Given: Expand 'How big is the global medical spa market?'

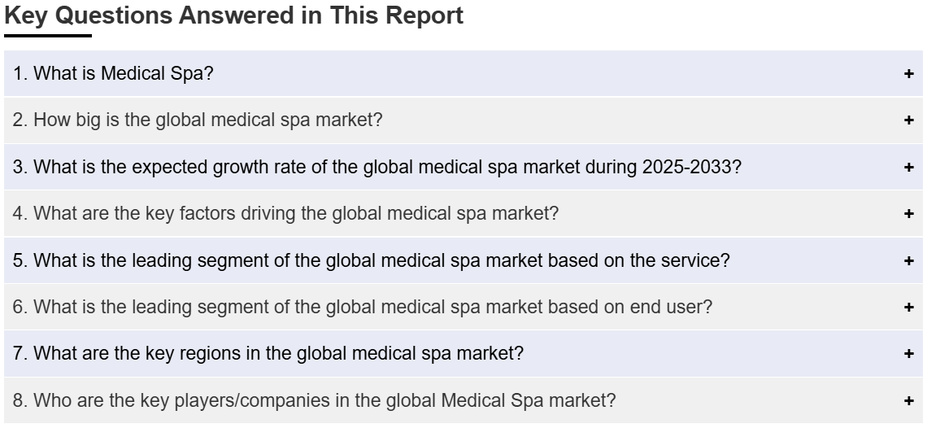Looking at the screenshot, I should point(198,120).
